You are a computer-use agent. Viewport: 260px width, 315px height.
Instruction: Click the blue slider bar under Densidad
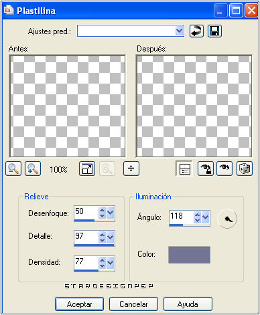pos(86,271)
